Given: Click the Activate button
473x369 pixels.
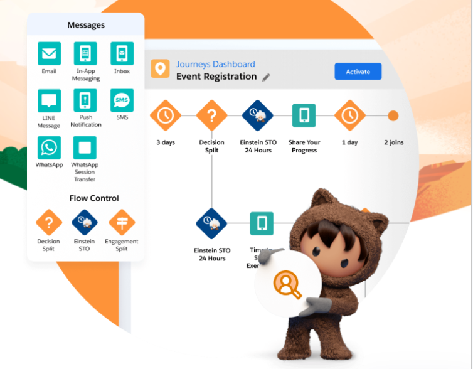Looking at the screenshot, I should point(358,72).
